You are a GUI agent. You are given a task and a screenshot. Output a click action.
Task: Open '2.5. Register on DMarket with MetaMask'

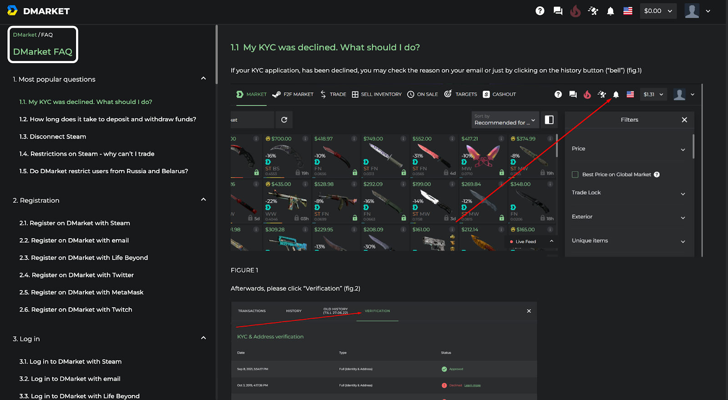coord(81,292)
